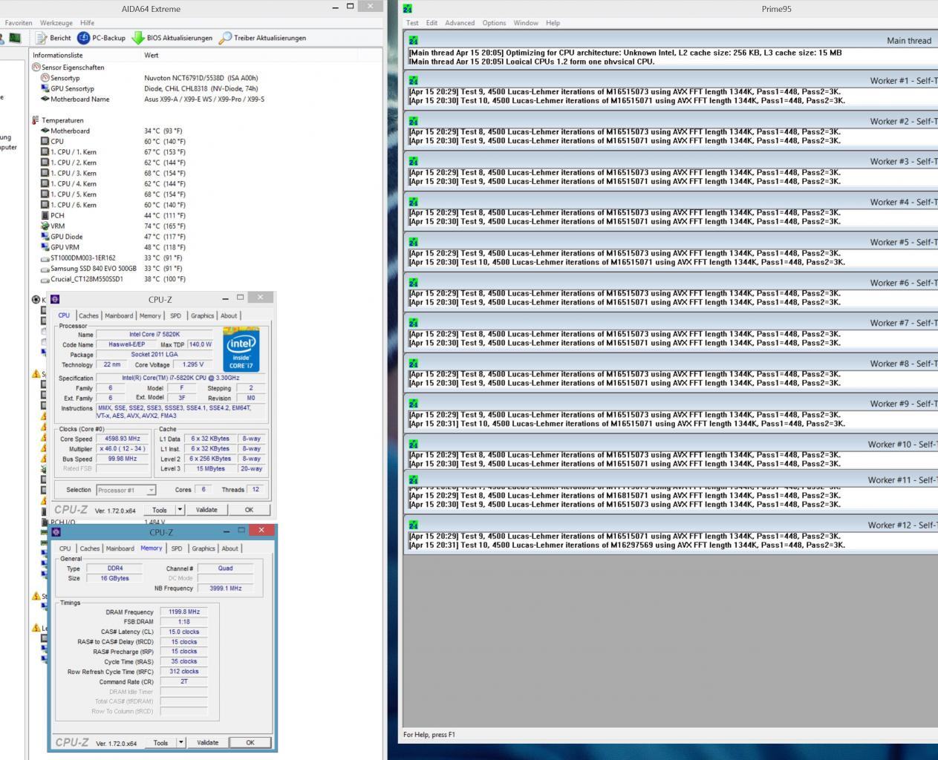Click 'For Help, press F1' status bar text
Image resolution: width=938 pixels, height=760 pixels.
pos(429,735)
